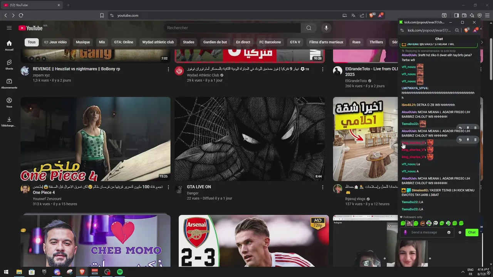Open zepam xyz channel link

coord(41,75)
